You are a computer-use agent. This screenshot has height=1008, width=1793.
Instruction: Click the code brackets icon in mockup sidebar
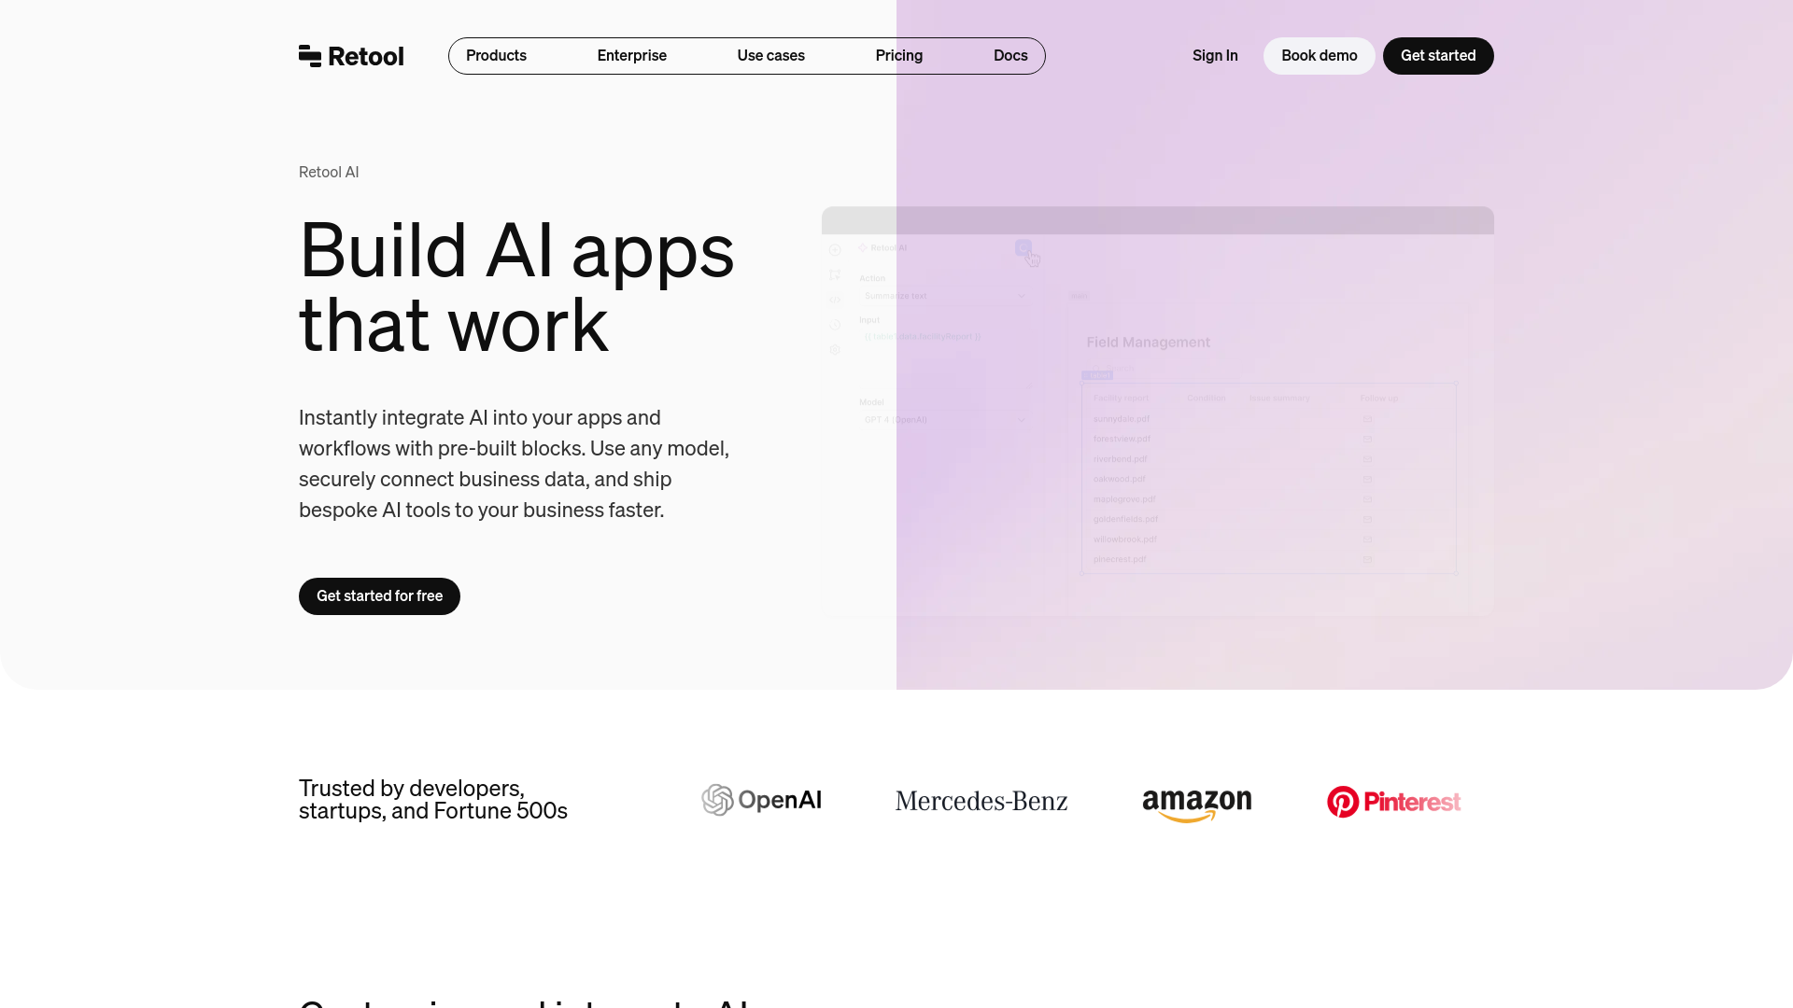[835, 300]
